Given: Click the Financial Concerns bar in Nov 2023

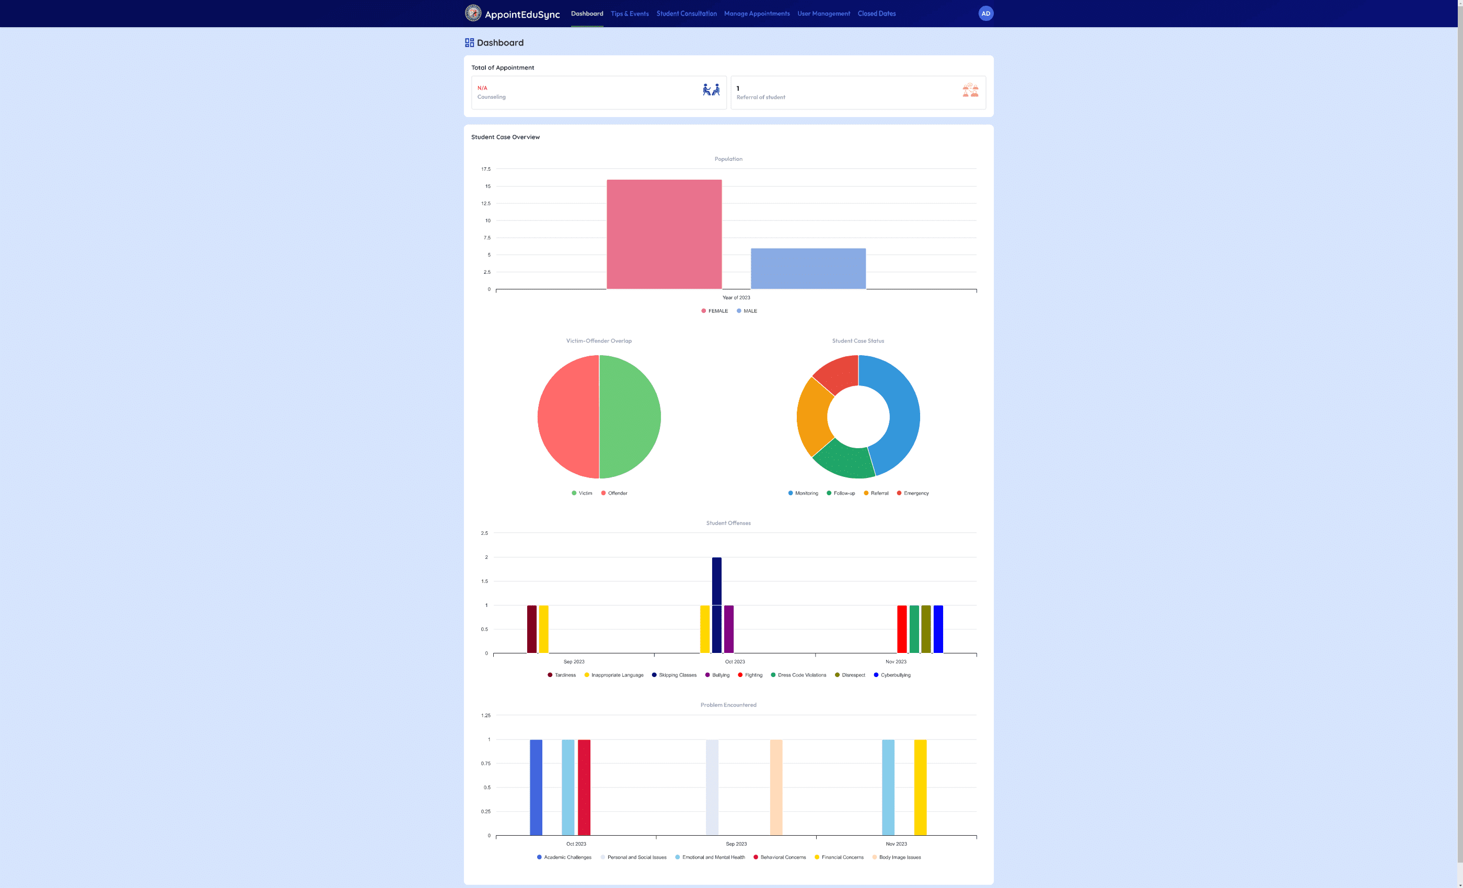Looking at the screenshot, I should pyautogui.click(x=920, y=787).
